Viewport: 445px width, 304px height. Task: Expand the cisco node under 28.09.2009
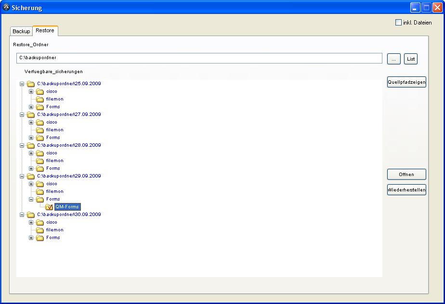pos(31,153)
